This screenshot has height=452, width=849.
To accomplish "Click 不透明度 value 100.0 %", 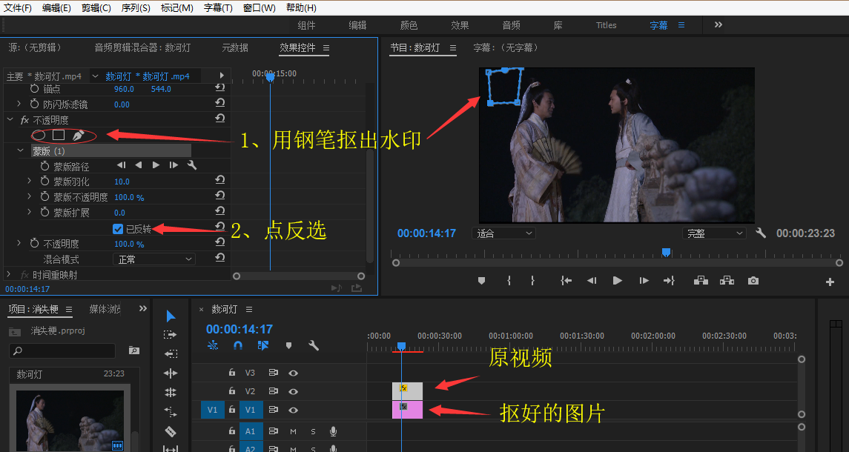I will (x=129, y=244).
